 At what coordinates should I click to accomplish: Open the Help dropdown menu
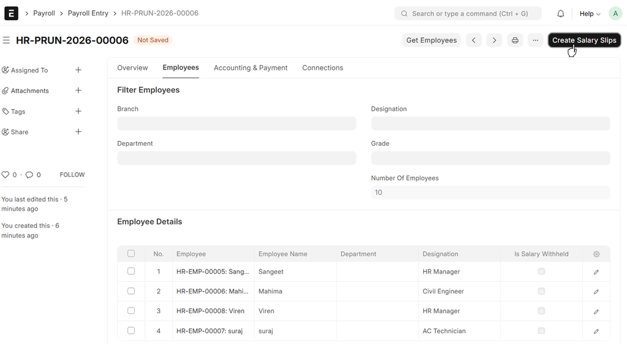[590, 13]
